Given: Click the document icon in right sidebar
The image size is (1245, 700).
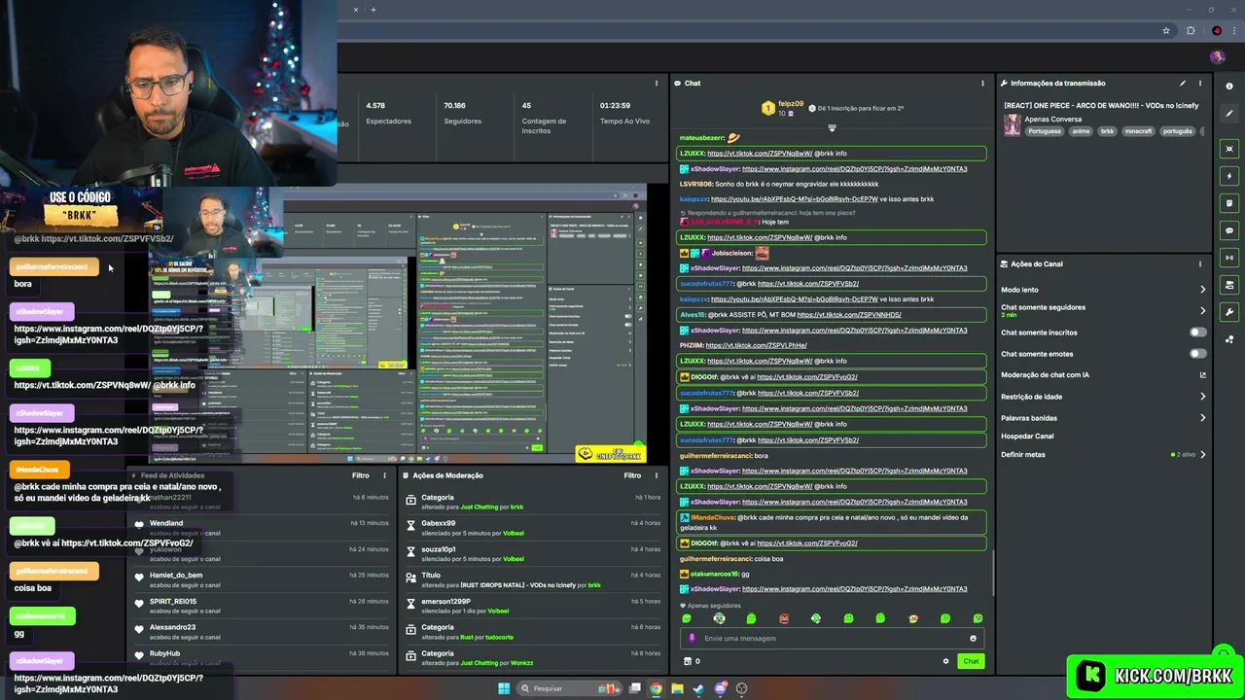Looking at the screenshot, I should click(1229, 203).
